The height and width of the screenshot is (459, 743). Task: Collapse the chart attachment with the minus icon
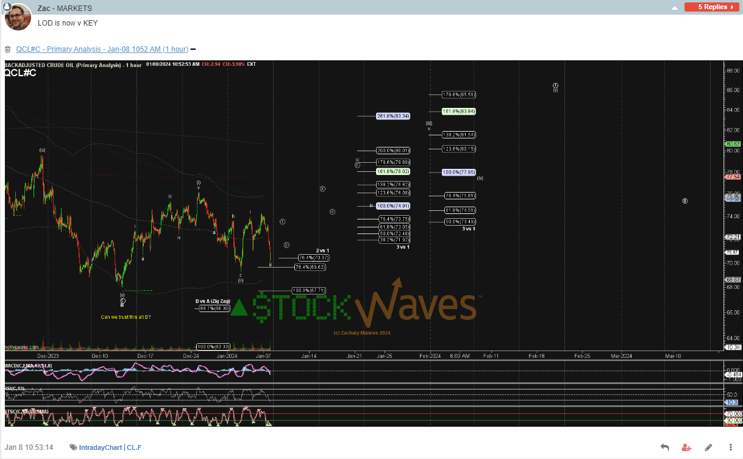pyautogui.click(x=193, y=49)
